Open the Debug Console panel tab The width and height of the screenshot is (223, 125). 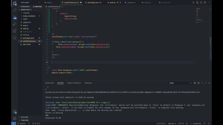point(74,83)
